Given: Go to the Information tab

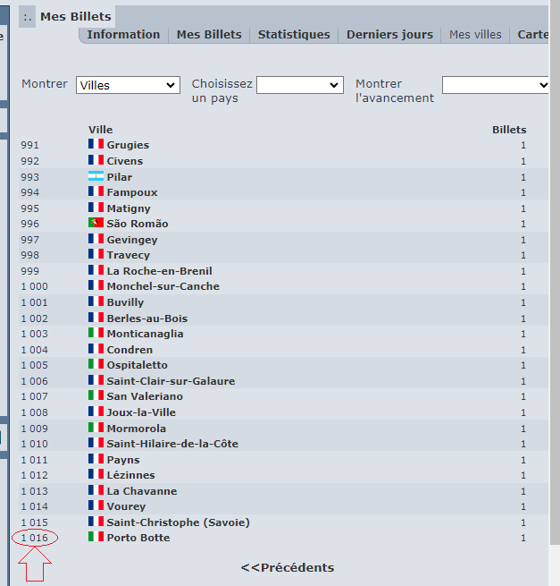Looking at the screenshot, I should pos(123,35).
